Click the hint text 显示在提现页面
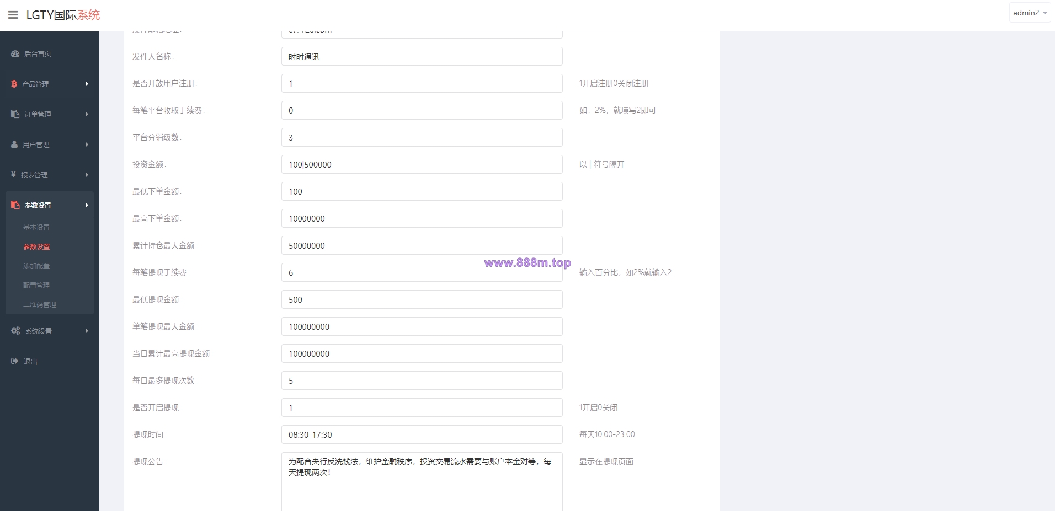This screenshot has height=511, width=1055. pyautogui.click(x=606, y=461)
